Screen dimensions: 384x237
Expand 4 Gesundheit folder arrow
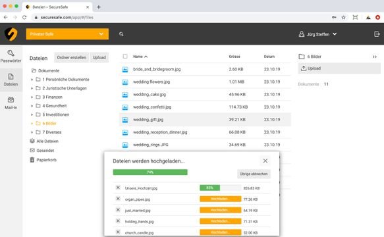[32, 106]
